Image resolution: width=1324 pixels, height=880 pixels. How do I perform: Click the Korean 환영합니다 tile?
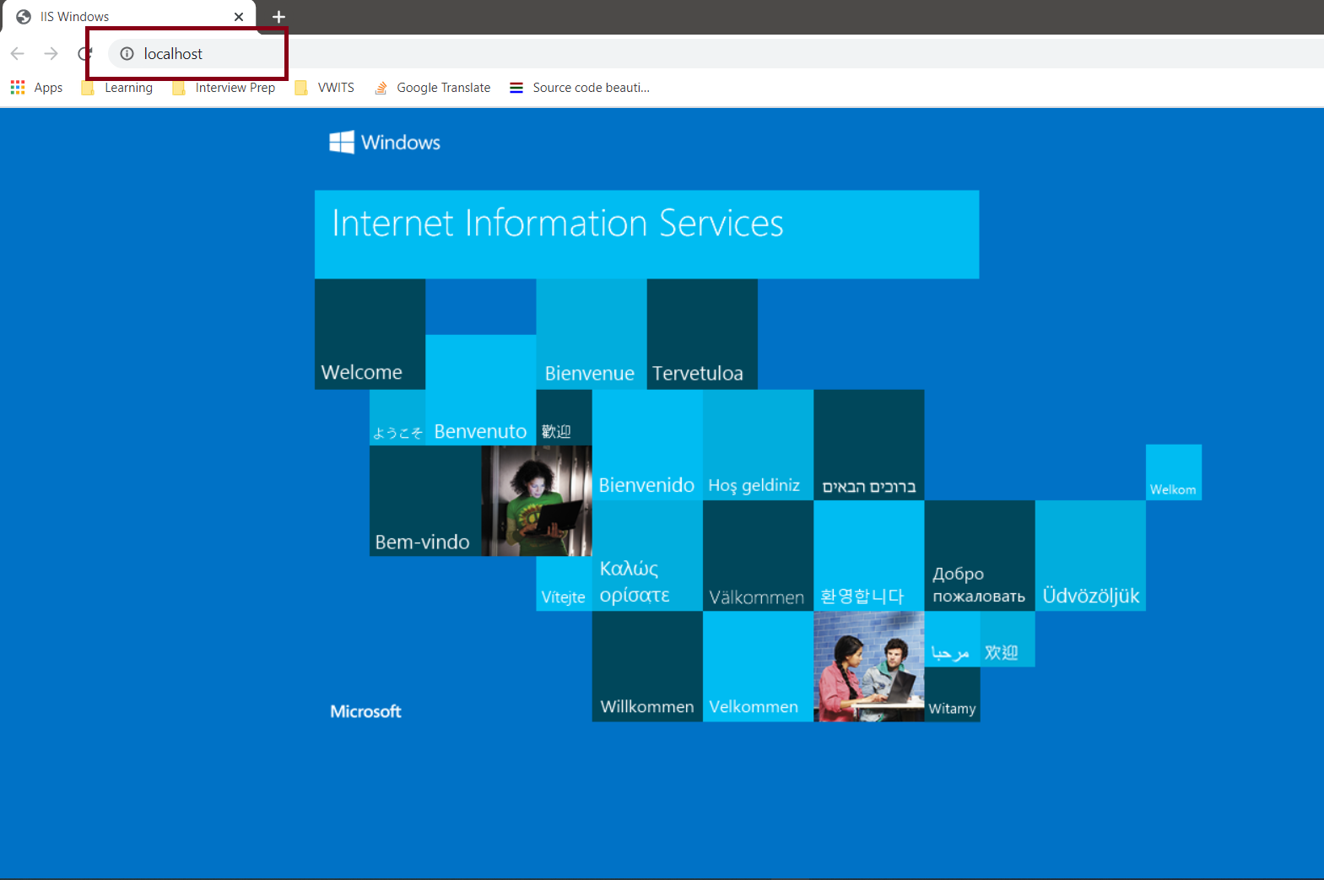869,556
